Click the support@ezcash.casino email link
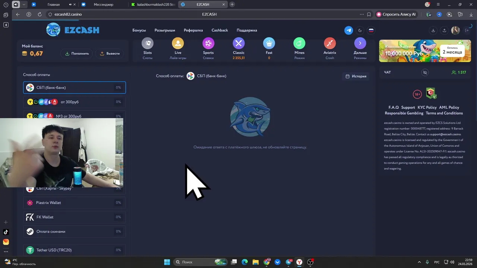The height and width of the screenshot is (268, 477). coord(445,134)
